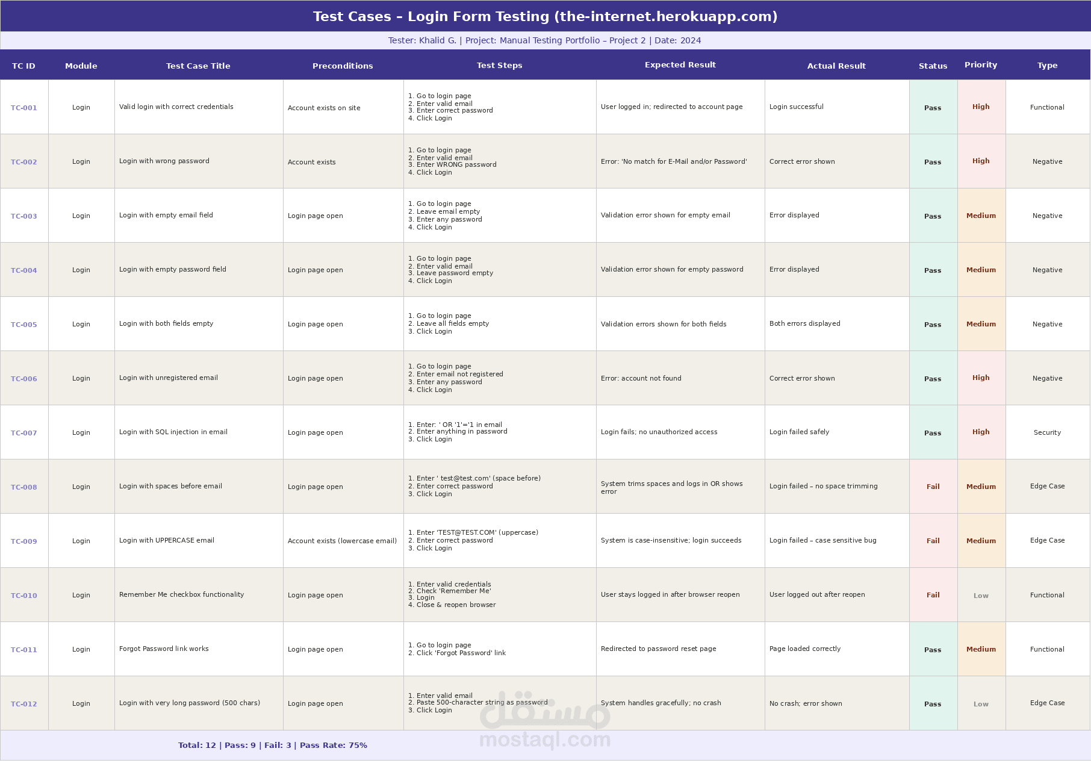Click the 'Expected Result' column header
The height and width of the screenshot is (766, 1091).
[680, 64]
